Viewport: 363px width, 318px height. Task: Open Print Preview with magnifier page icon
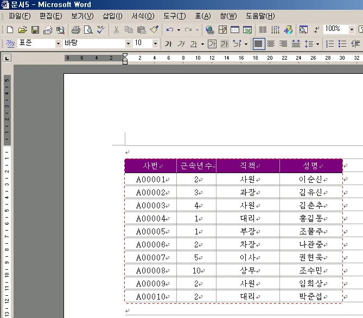[x=88, y=30]
